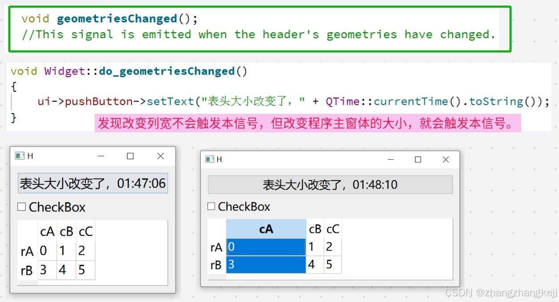Click the app icon in right window title bar
The width and height of the screenshot is (559, 302).
point(210,159)
